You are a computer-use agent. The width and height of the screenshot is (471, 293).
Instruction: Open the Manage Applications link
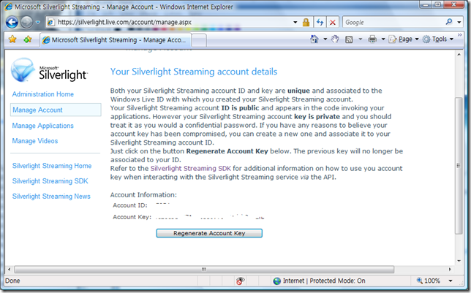click(x=43, y=126)
